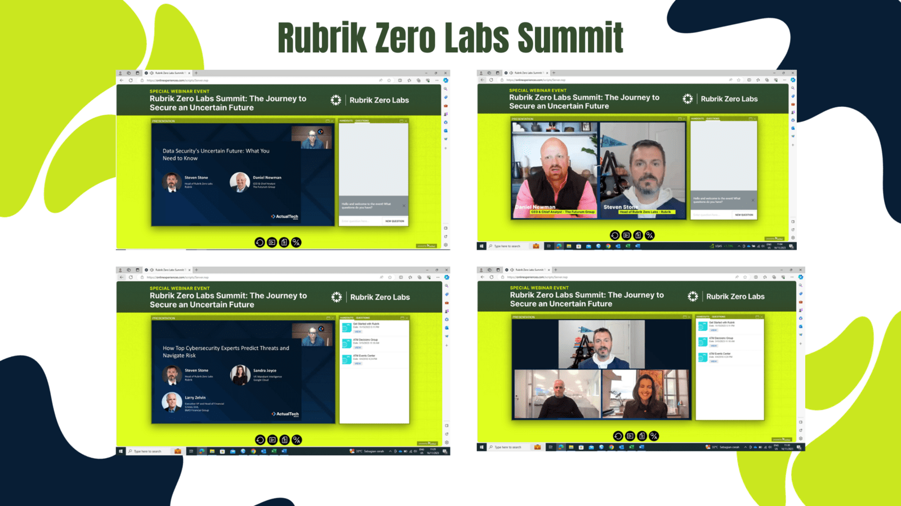Image resolution: width=901 pixels, height=506 pixels.
Task: Click Copilot icon in Daniel Newman video browser
Action: point(793,80)
